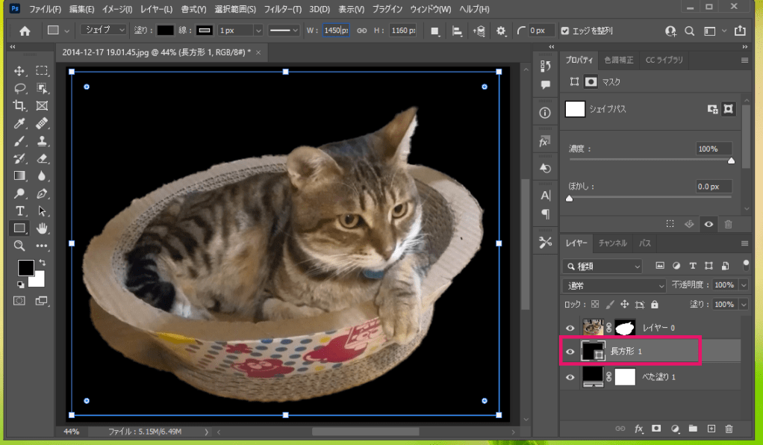Select the Eyedropper tool

[x=20, y=123]
